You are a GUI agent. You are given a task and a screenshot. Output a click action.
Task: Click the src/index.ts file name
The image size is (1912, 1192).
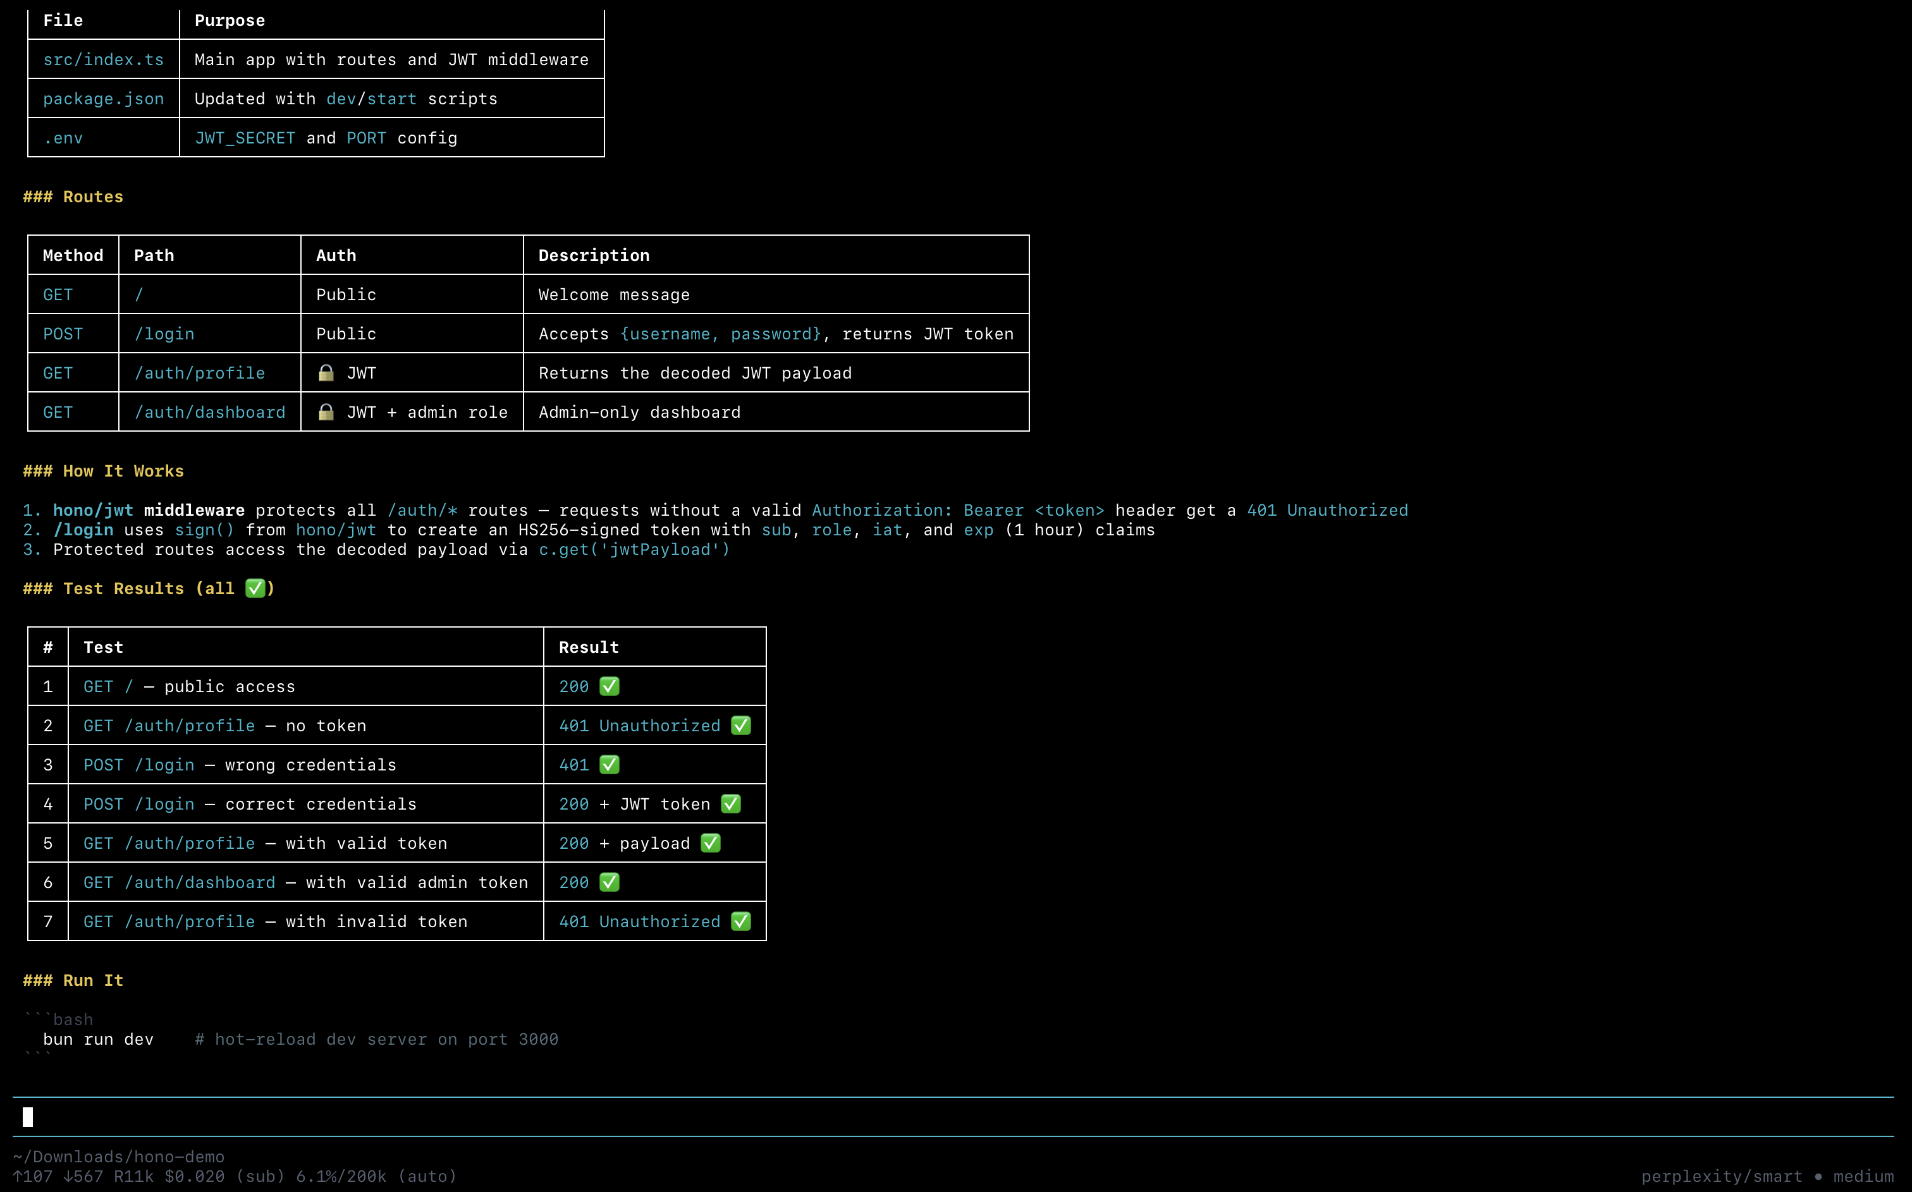click(x=103, y=60)
